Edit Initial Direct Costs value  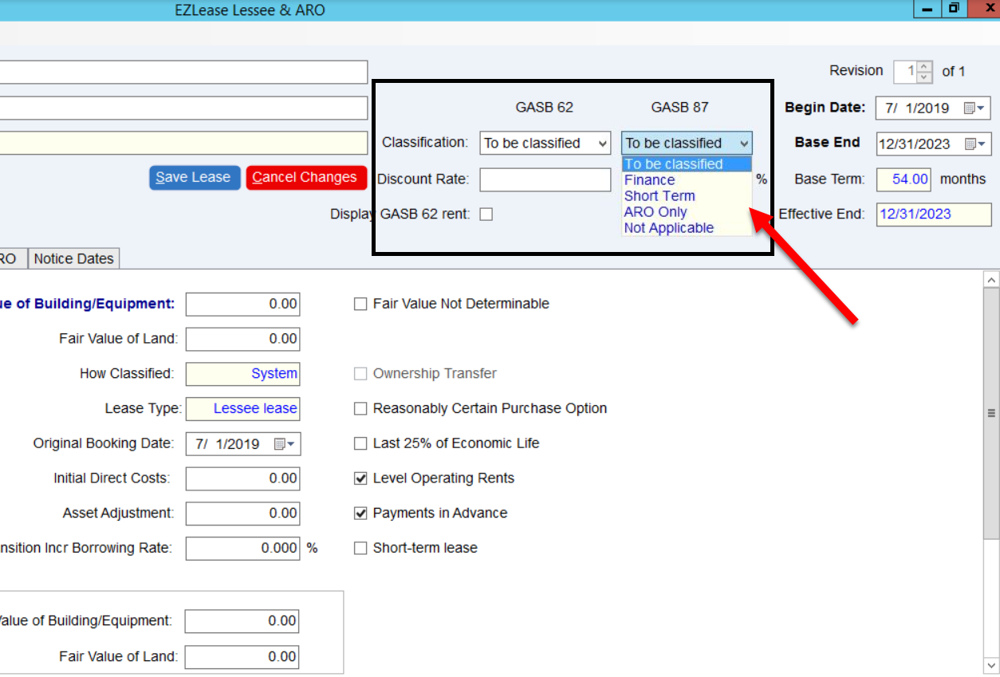[243, 478]
